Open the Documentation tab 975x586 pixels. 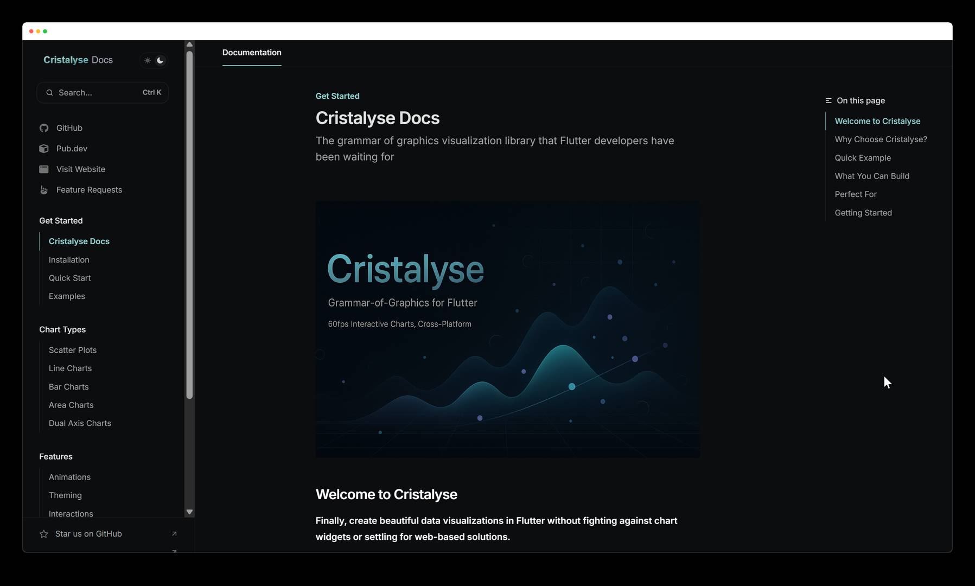[x=252, y=53]
